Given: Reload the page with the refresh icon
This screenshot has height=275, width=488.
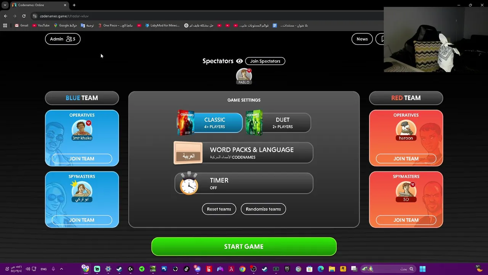Looking at the screenshot, I should (x=24, y=16).
